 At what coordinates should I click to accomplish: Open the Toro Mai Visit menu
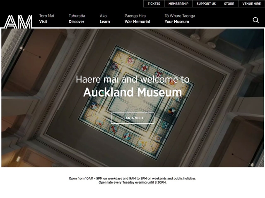pyautogui.click(x=46, y=19)
